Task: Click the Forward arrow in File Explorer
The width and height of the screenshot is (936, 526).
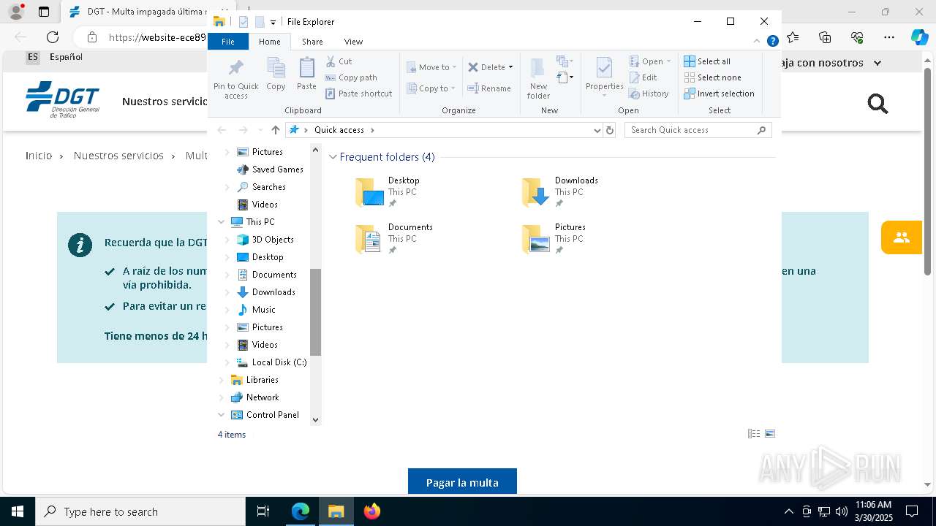Action: point(243,130)
